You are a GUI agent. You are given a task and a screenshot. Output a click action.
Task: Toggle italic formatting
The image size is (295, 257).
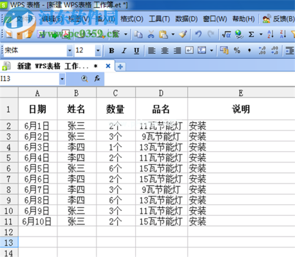click(x=124, y=51)
